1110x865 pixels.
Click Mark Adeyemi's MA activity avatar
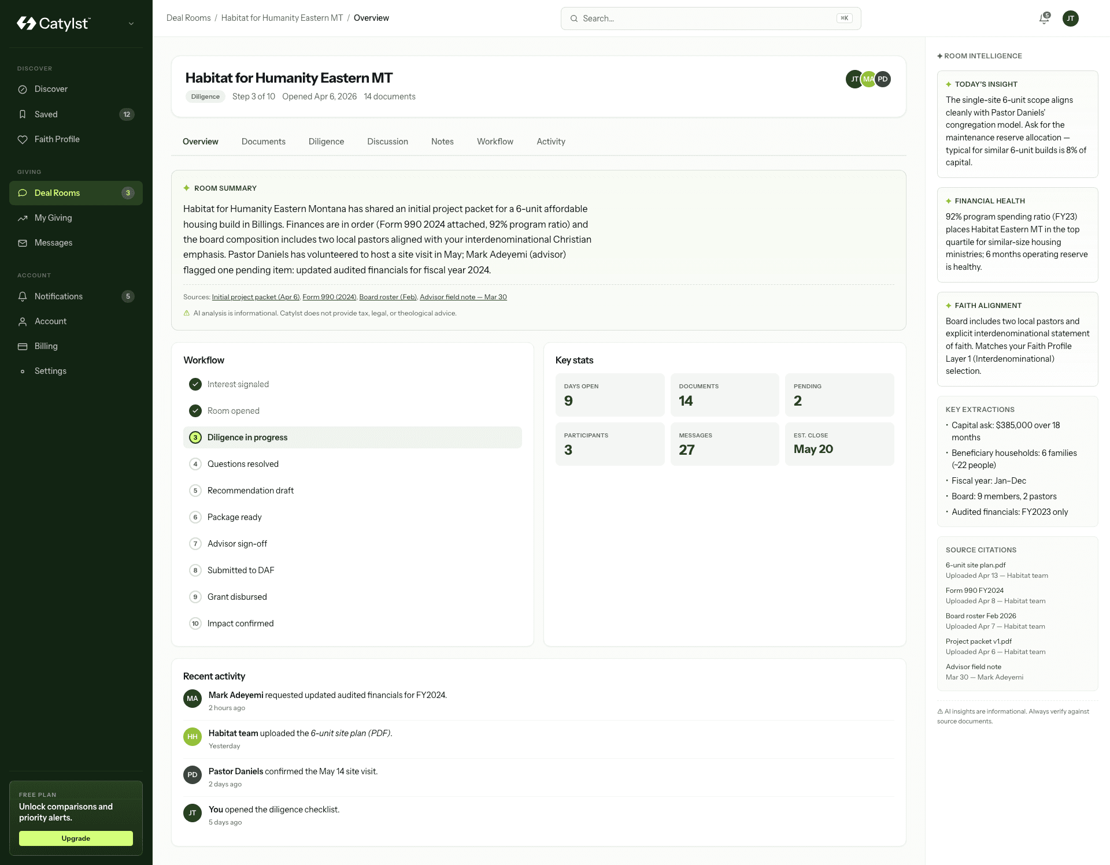pyautogui.click(x=193, y=699)
